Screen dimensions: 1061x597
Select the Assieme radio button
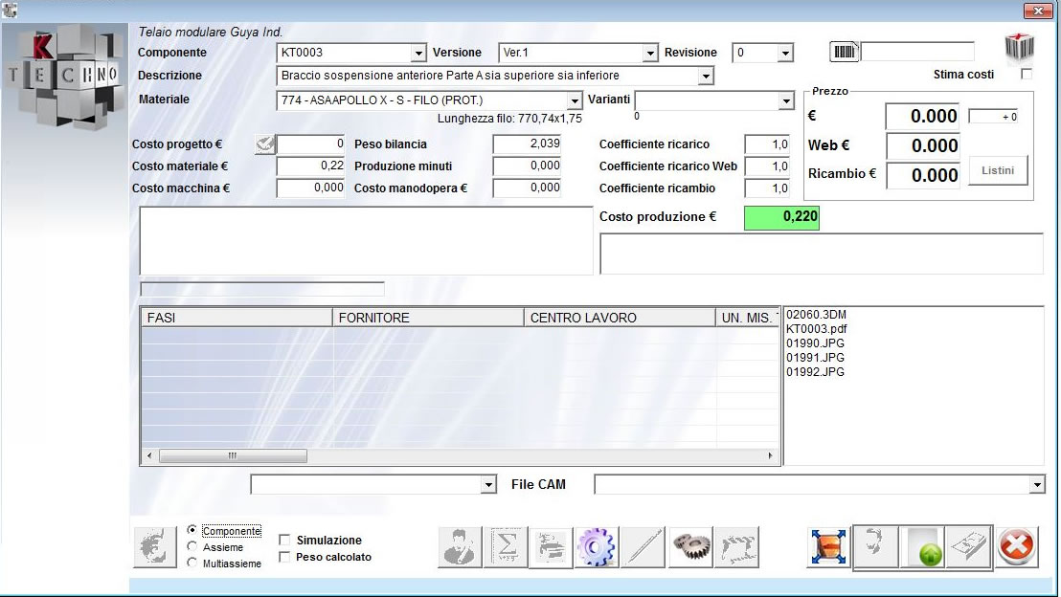tap(192, 546)
